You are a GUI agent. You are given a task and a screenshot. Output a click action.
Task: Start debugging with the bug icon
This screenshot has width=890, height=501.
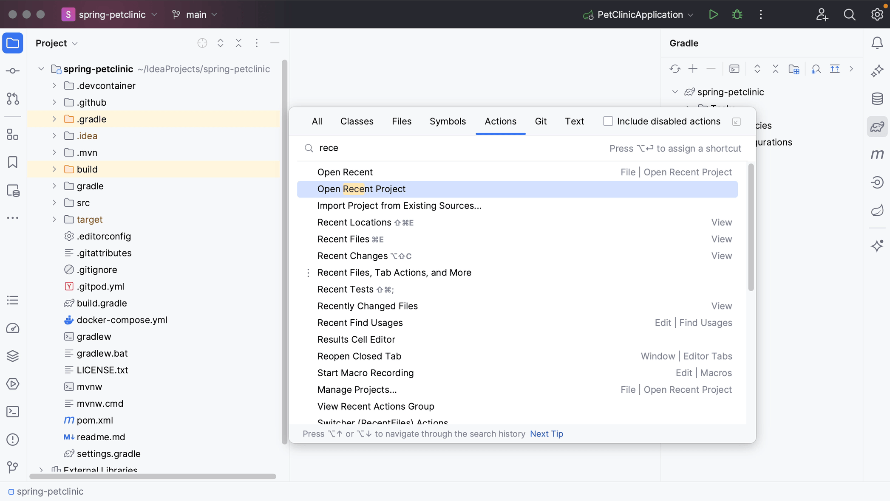pyautogui.click(x=737, y=14)
